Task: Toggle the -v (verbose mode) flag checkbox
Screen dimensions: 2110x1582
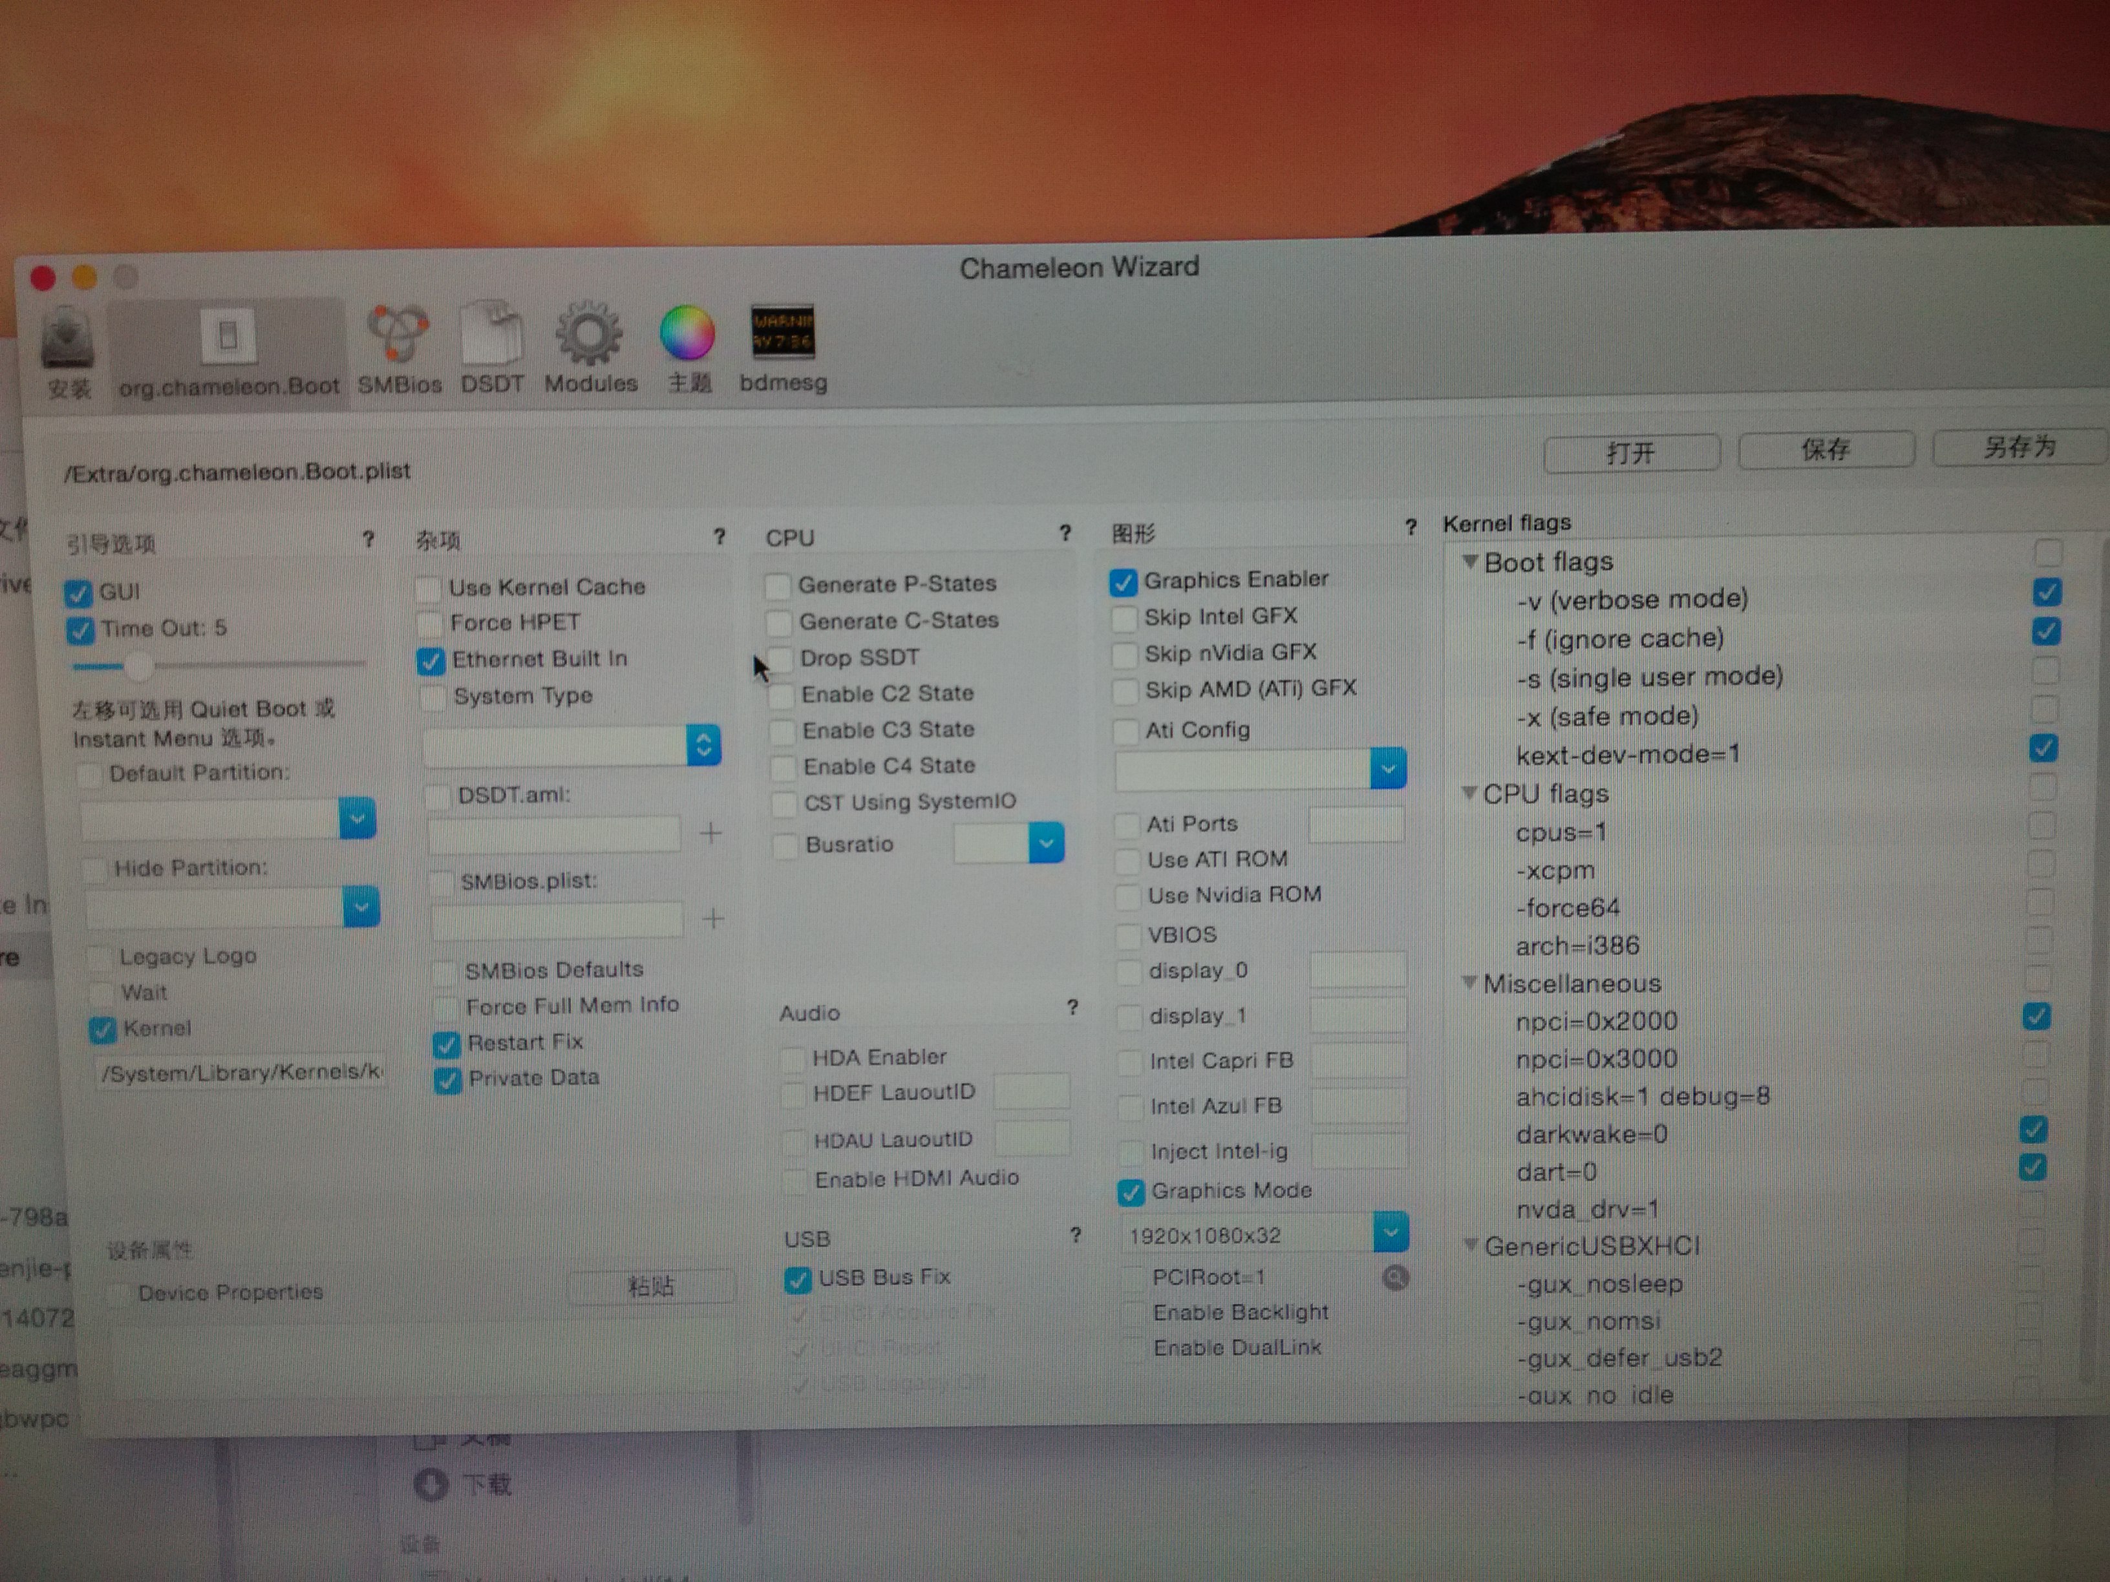Action: (2046, 592)
